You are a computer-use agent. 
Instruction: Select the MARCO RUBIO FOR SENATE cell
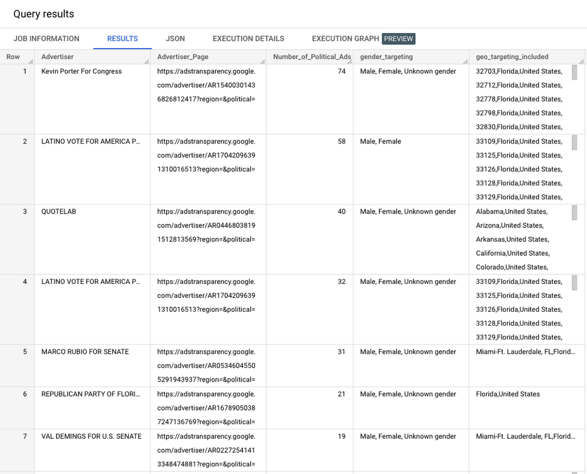tap(92, 366)
